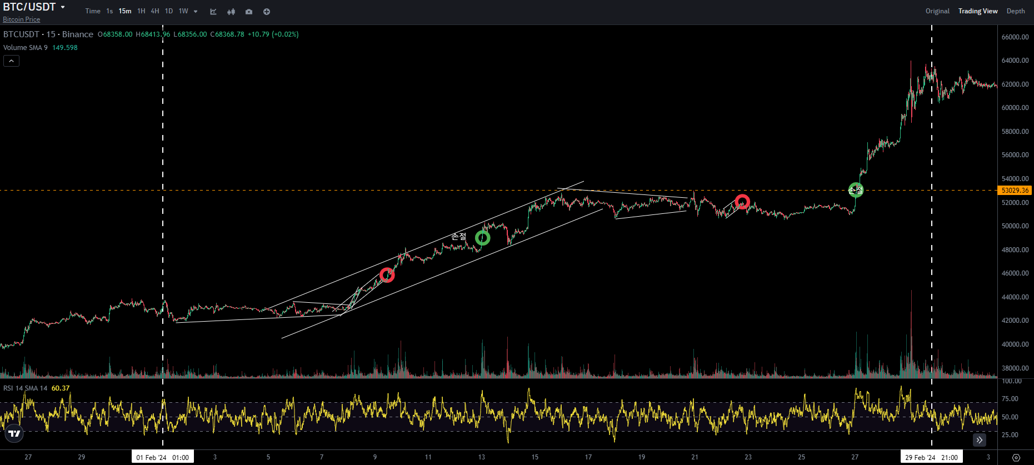Expand the BTC/USDT pair selector arrow
This screenshot has height=465, width=1034.
63,7
